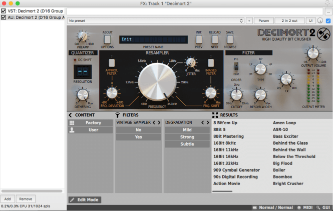Toggle the Approx. Filter switch
This screenshot has width=333, height=211.
(x=112, y=63)
